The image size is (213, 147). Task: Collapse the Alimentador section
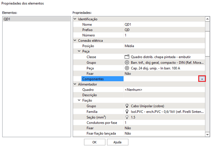pos(75,84)
